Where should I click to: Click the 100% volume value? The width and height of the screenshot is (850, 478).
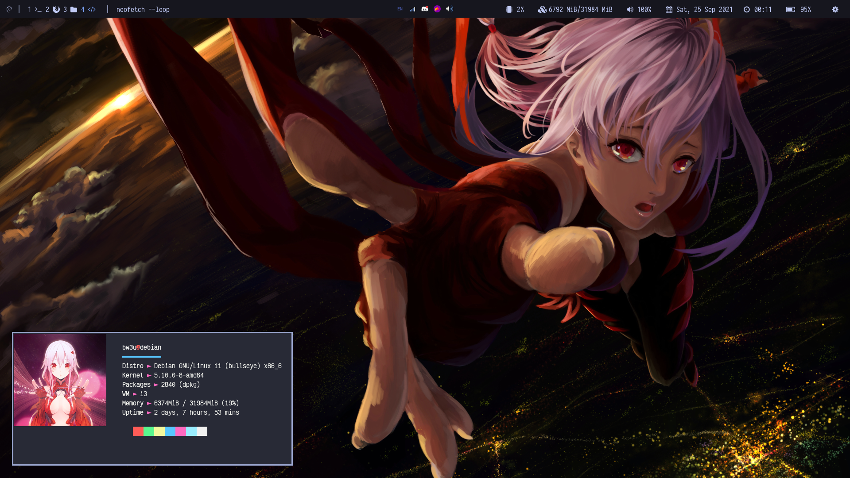coord(644,9)
